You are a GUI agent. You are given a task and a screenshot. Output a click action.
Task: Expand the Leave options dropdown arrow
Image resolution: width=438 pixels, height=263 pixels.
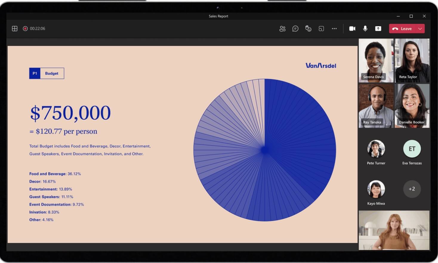[x=420, y=29]
